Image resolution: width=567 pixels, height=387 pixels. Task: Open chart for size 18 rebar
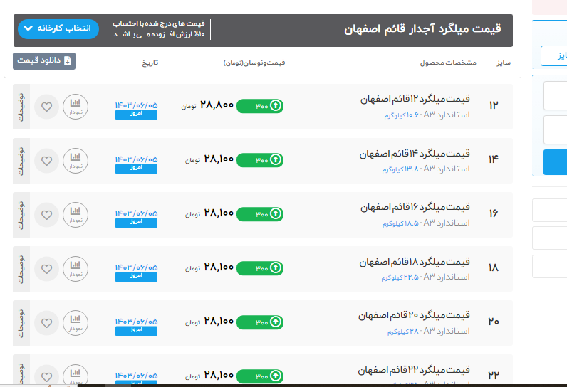[x=76, y=269]
